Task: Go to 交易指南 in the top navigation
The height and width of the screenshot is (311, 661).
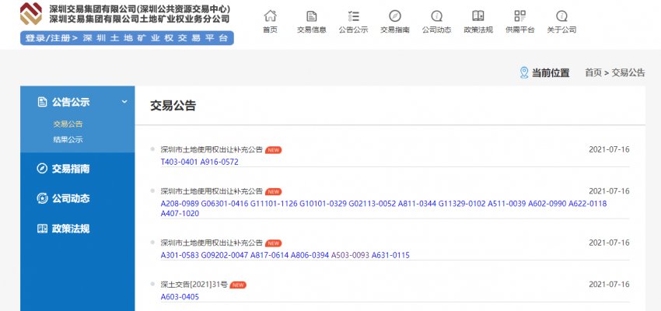Action: point(395,30)
